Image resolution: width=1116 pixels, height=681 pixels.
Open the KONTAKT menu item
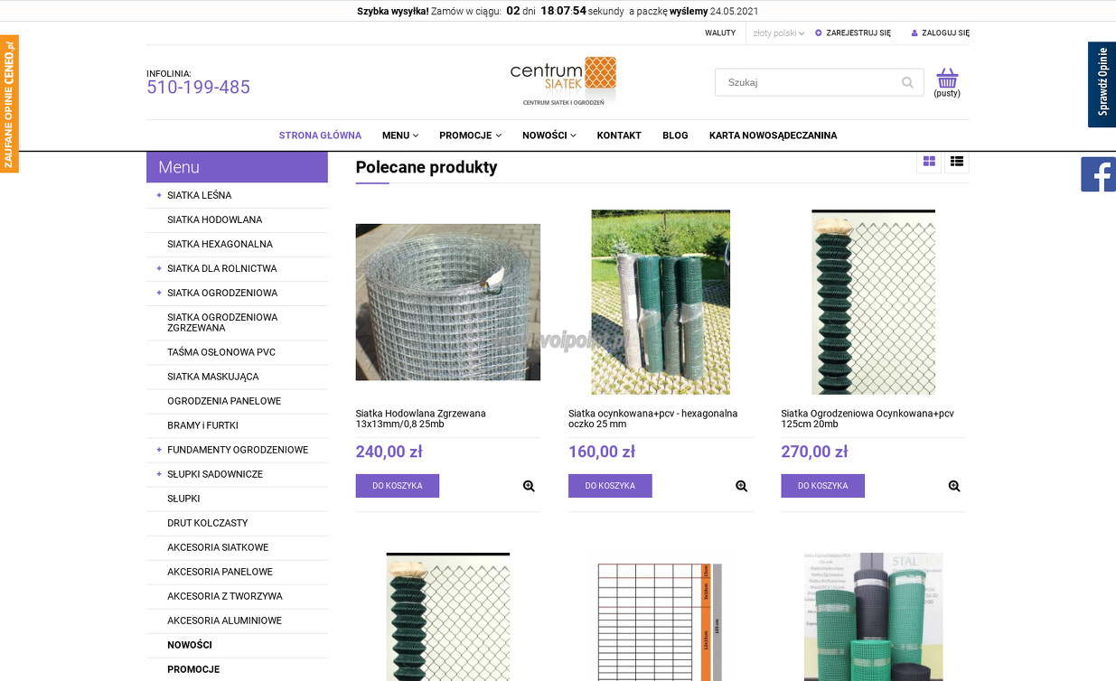(x=619, y=135)
